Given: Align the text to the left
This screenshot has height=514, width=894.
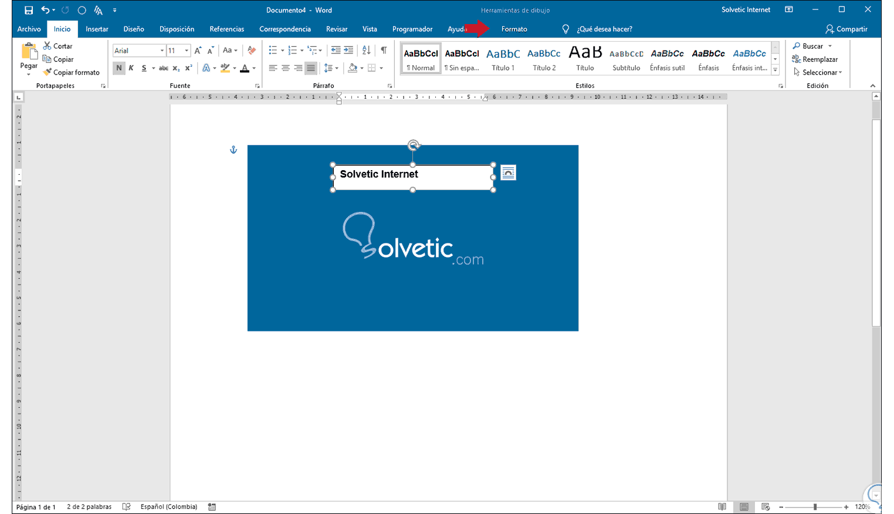Looking at the screenshot, I should 273,68.
